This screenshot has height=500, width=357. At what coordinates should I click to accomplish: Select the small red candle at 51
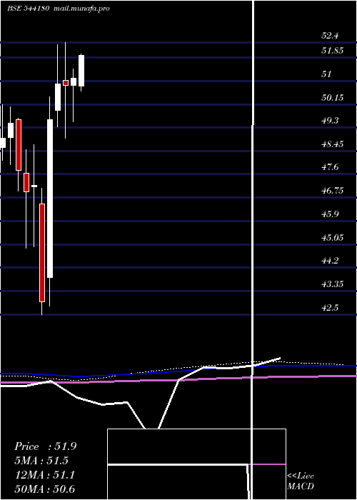click(x=66, y=83)
